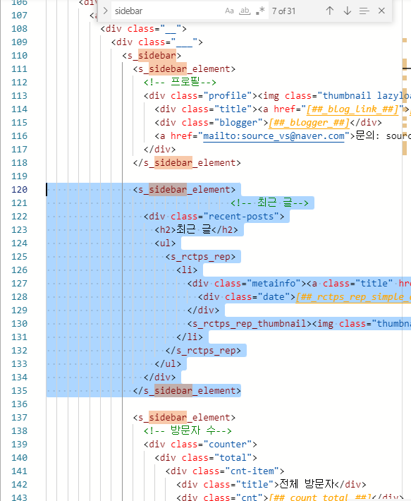This screenshot has height=501, width=411.
Task: Click the '</ul>' tag on line 133
Action: 168,364
